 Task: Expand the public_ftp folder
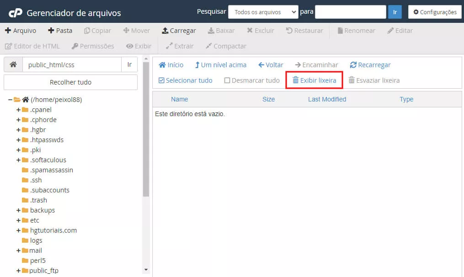pos(18,271)
